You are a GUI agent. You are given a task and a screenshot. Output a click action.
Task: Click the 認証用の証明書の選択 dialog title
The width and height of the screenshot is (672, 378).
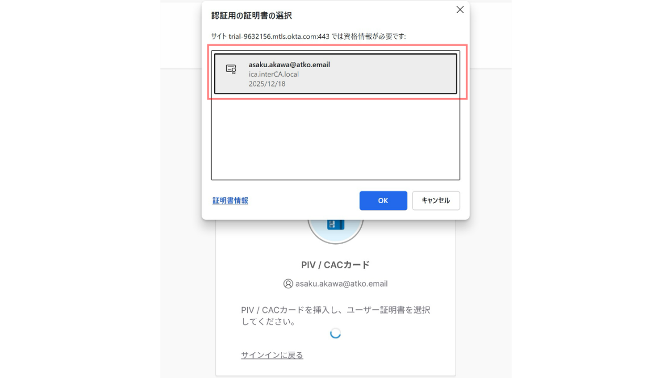(251, 16)
